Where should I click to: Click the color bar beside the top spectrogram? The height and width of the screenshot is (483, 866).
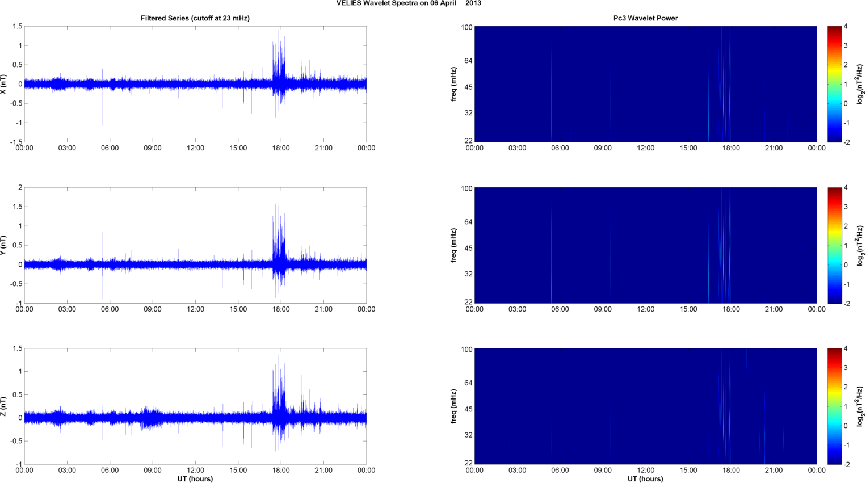(x=834, y=84)
